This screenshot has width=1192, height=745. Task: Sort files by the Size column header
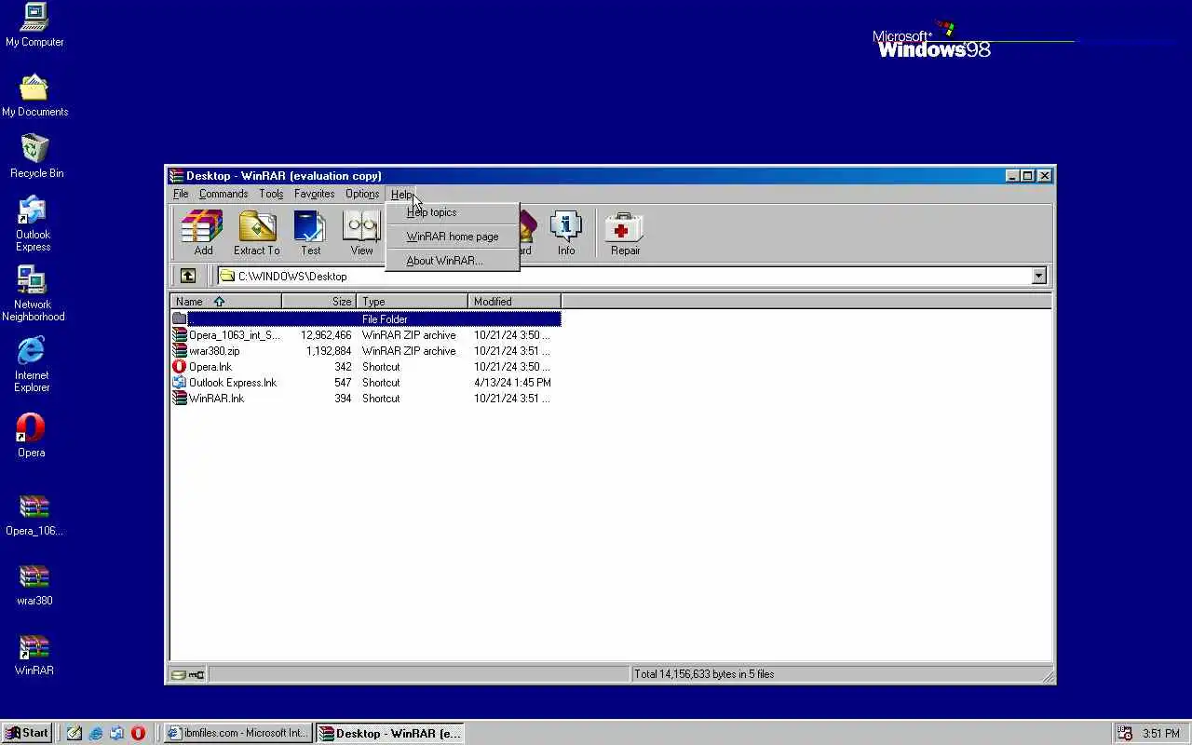coord(318,301)
